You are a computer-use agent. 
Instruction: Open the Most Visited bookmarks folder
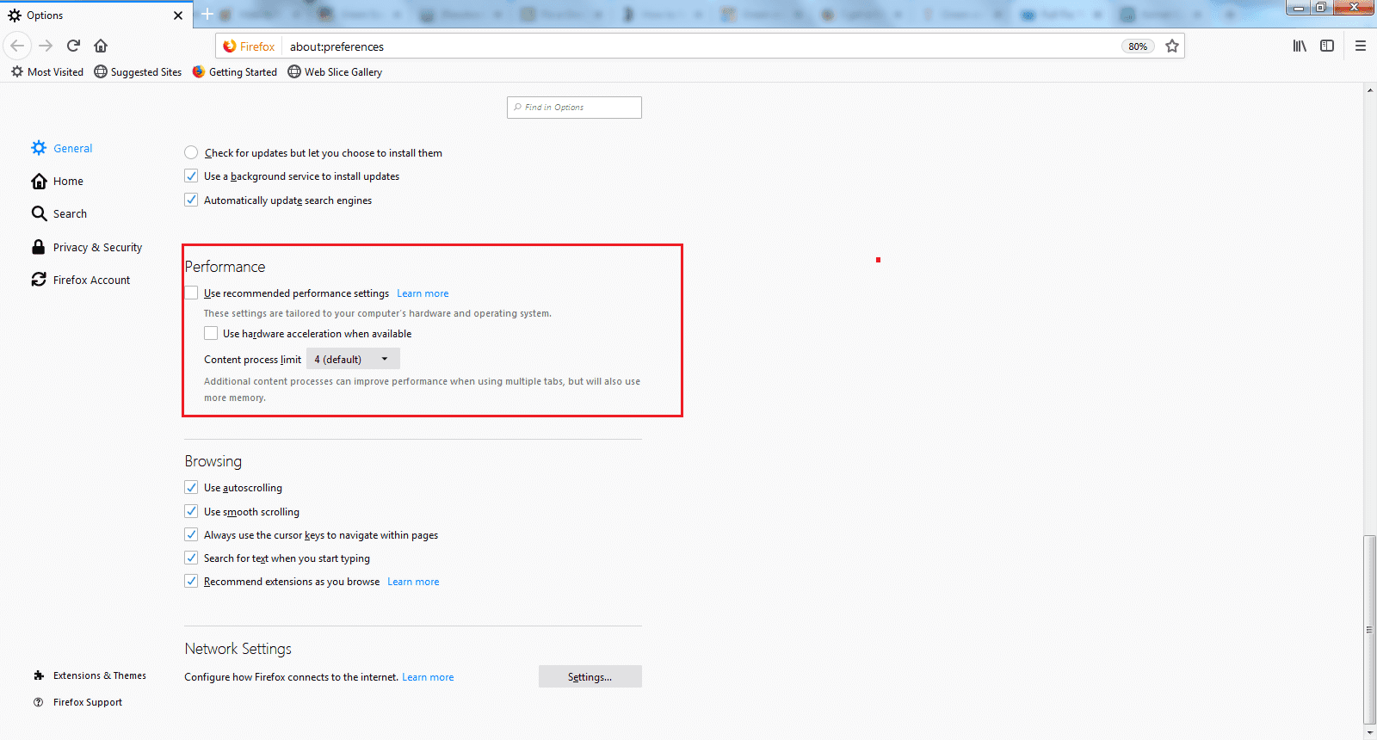47,72
